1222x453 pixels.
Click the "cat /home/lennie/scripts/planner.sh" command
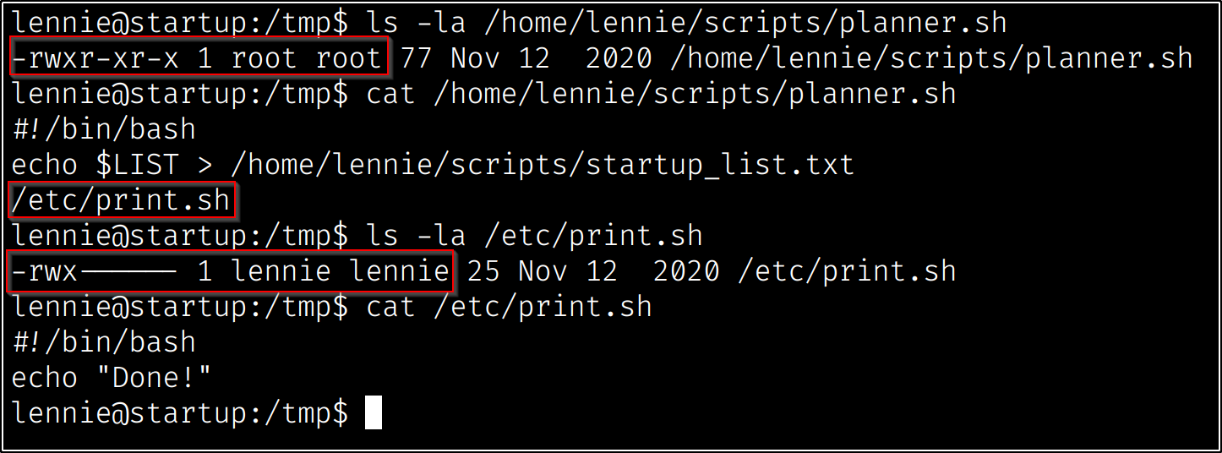[661, 93]
